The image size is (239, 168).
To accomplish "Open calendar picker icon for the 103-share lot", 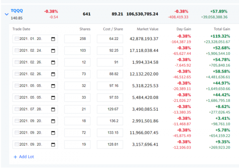I will [x=53, y=51].
